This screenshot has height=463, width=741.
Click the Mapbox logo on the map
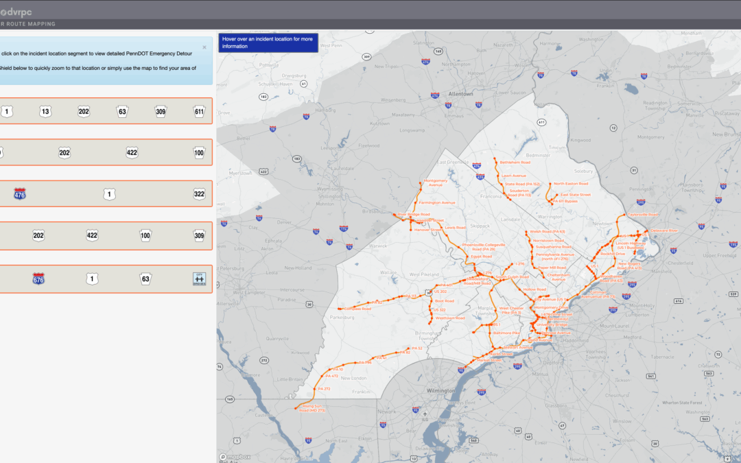(236, 456)
